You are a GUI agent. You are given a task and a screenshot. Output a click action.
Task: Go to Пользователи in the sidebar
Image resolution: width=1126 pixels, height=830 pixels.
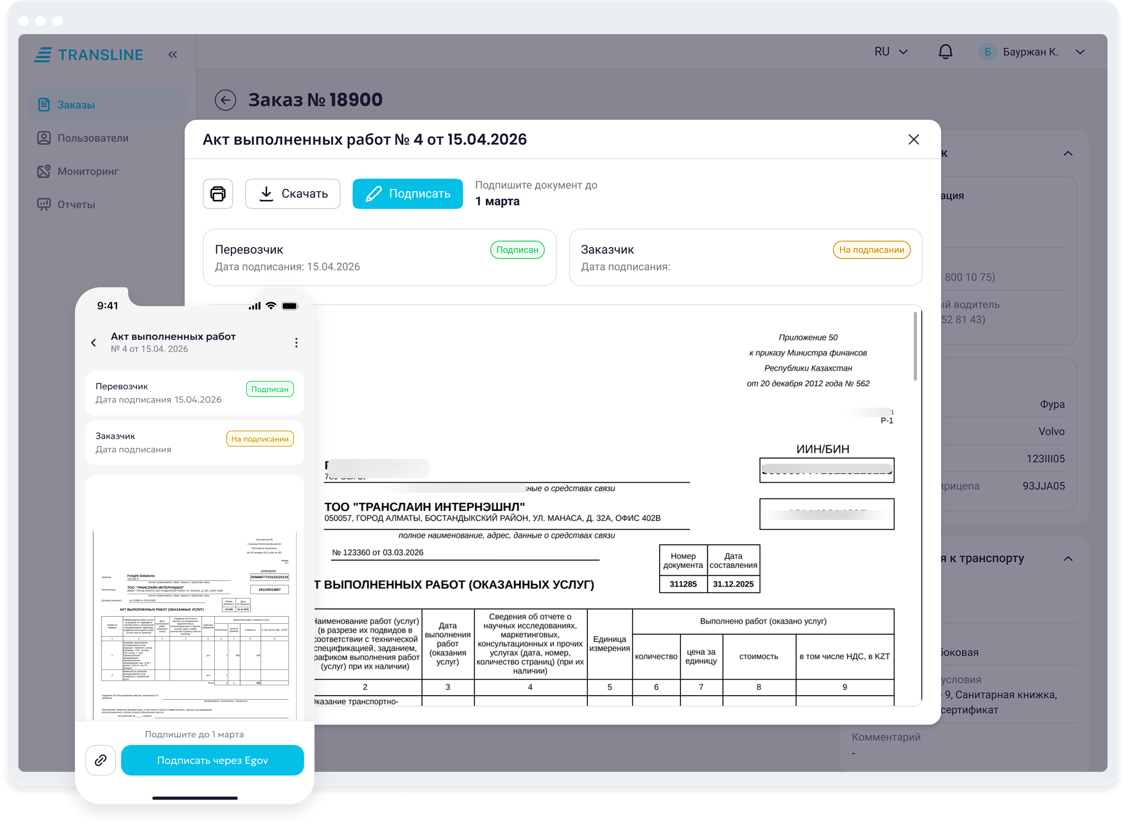(x=92, y=138)
